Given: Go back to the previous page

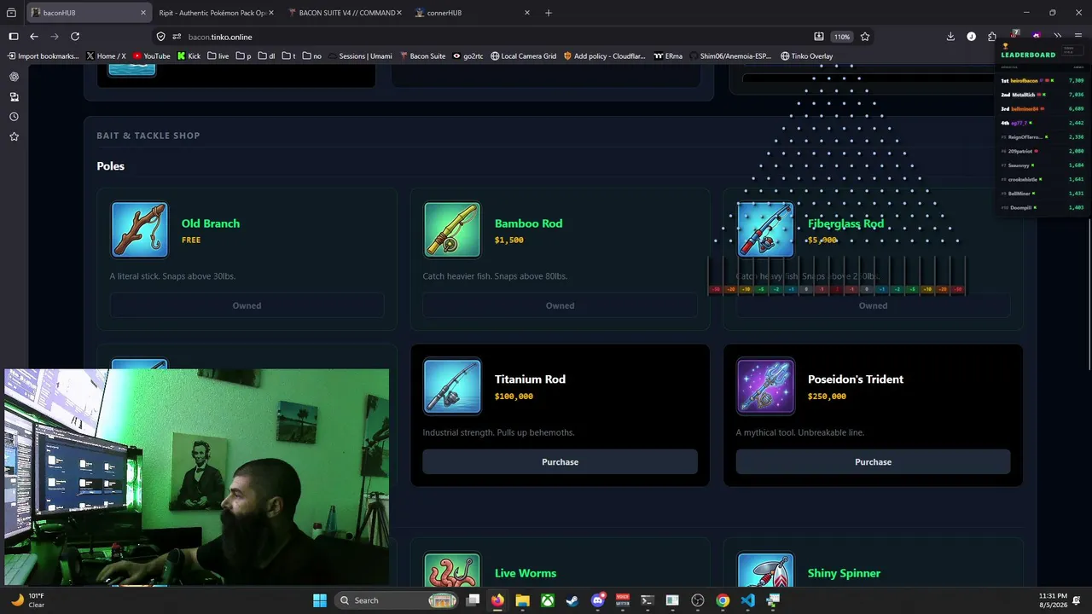Looking at the screenshot, I should click(34, 37).
